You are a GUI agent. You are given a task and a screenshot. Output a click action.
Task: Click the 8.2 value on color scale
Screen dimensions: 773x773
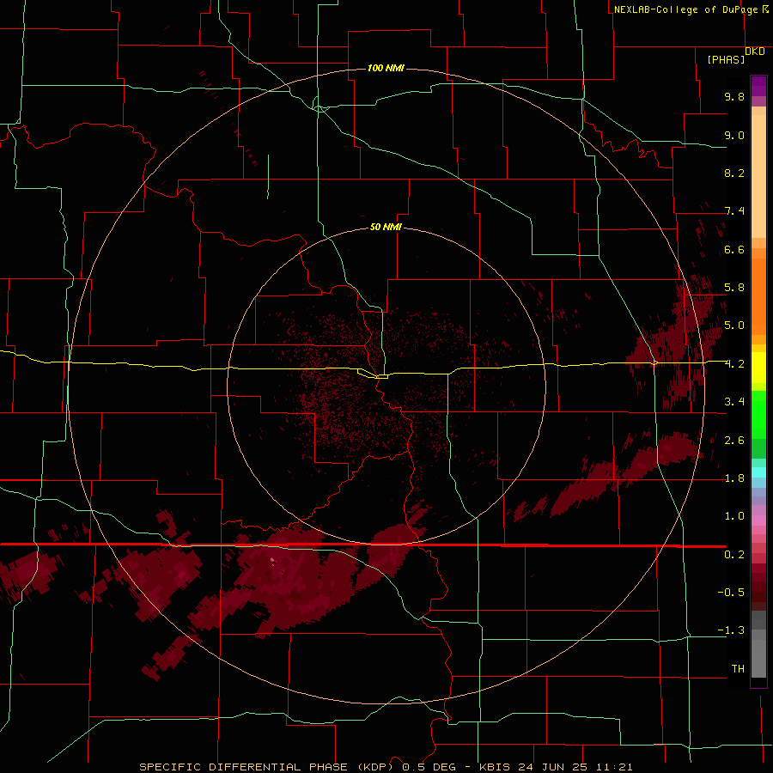pos(734,173)
